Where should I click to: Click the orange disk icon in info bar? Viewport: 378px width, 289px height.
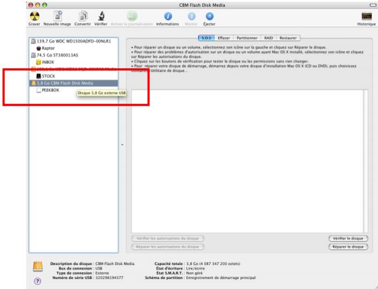pyautogui.click(x=38, y=267)
